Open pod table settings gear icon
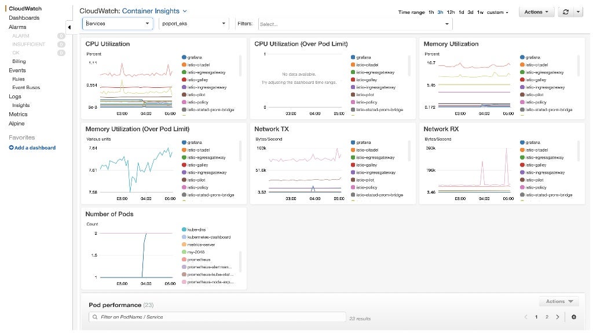 574,317
